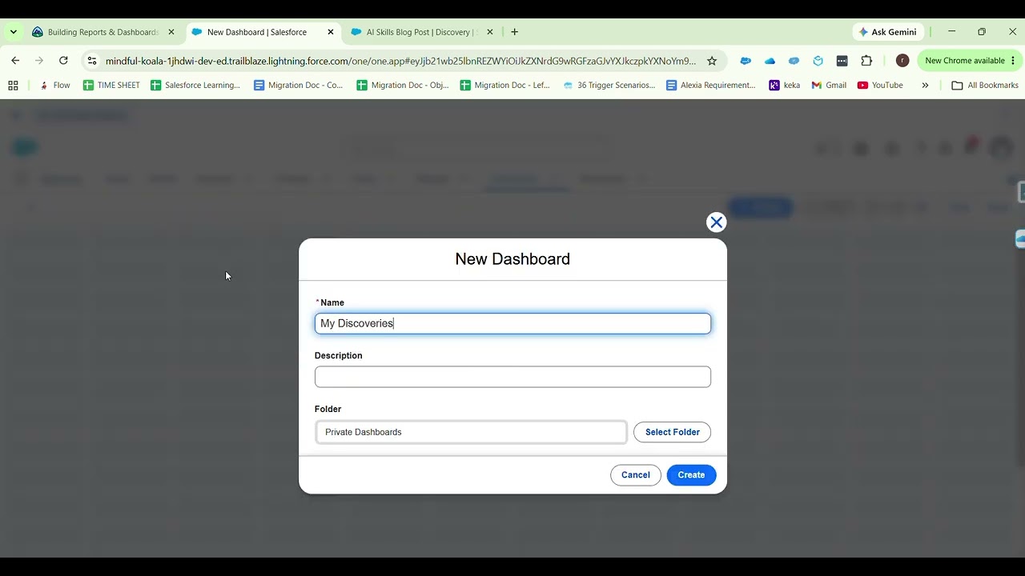
Task: Go forward to the next page
Action: point(39,61)
